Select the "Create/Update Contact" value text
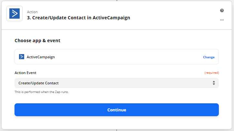Image resolution: width=234 pixels, height=131 pixels. point(39,83)
